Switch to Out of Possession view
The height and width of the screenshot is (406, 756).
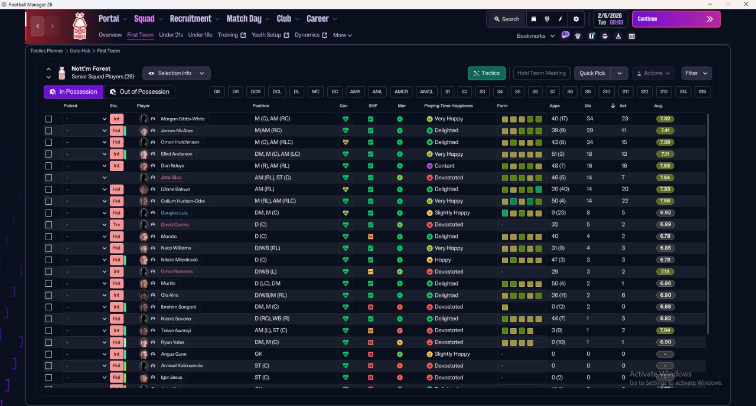click(139, 92)
